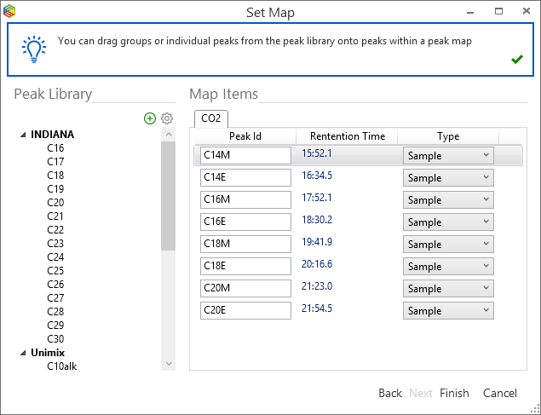Image resolution: width=541 pixels, height=415 pixels.
Task: Click the C16M Peak Id input field
Action: 245,199
